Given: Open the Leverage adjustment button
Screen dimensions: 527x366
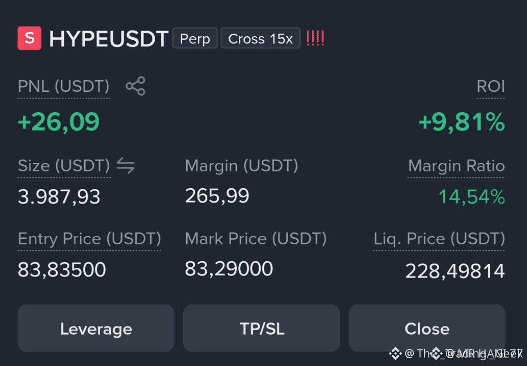Looking at the screenshot, I should click(x=96, y=328).
